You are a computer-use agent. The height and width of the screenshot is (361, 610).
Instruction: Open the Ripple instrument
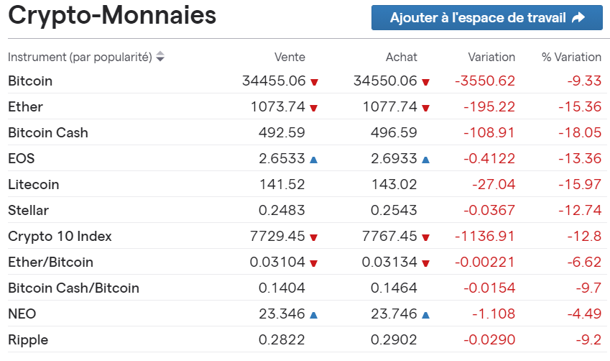(x=28, y=340)
